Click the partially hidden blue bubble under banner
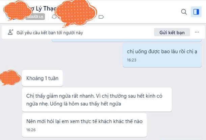 pyautogui.click(x=127, y=40)
